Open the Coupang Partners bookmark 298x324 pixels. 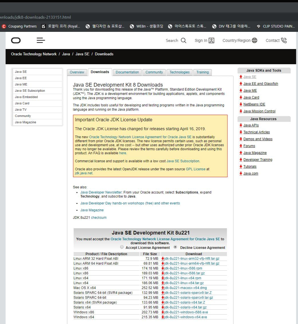(19, 26)
